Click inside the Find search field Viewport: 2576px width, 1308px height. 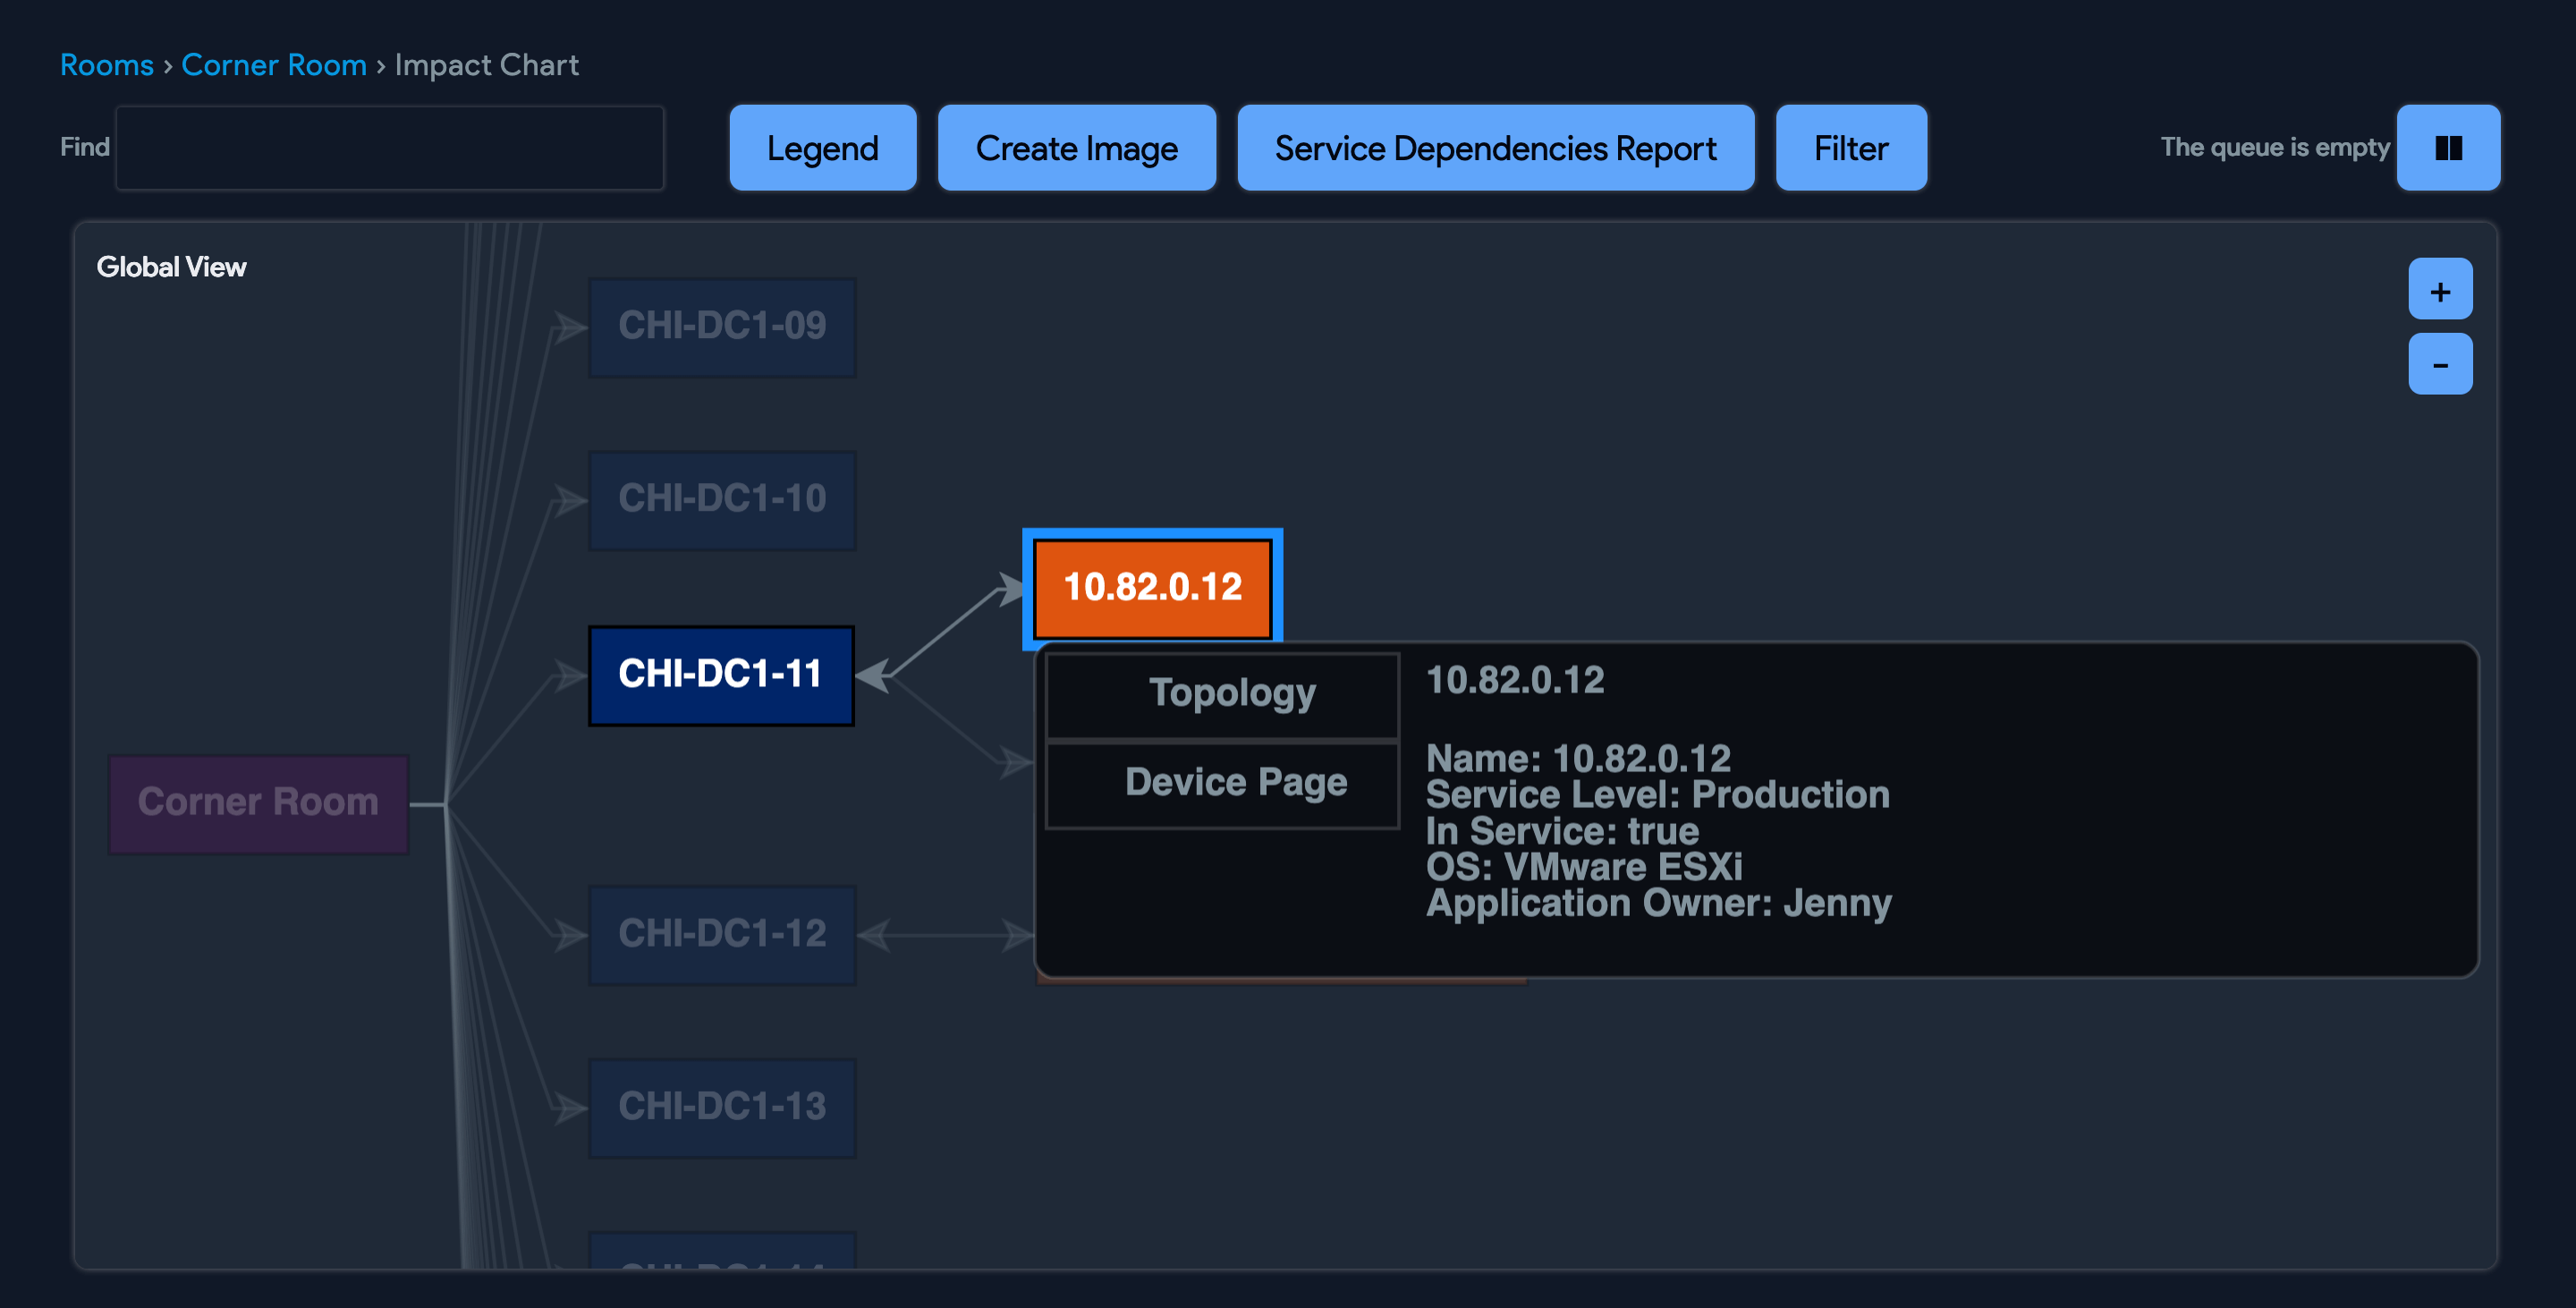[x=389, y=147]
